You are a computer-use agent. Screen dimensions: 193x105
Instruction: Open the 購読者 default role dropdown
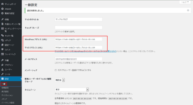pyautogui.click(x=60, y=80)
